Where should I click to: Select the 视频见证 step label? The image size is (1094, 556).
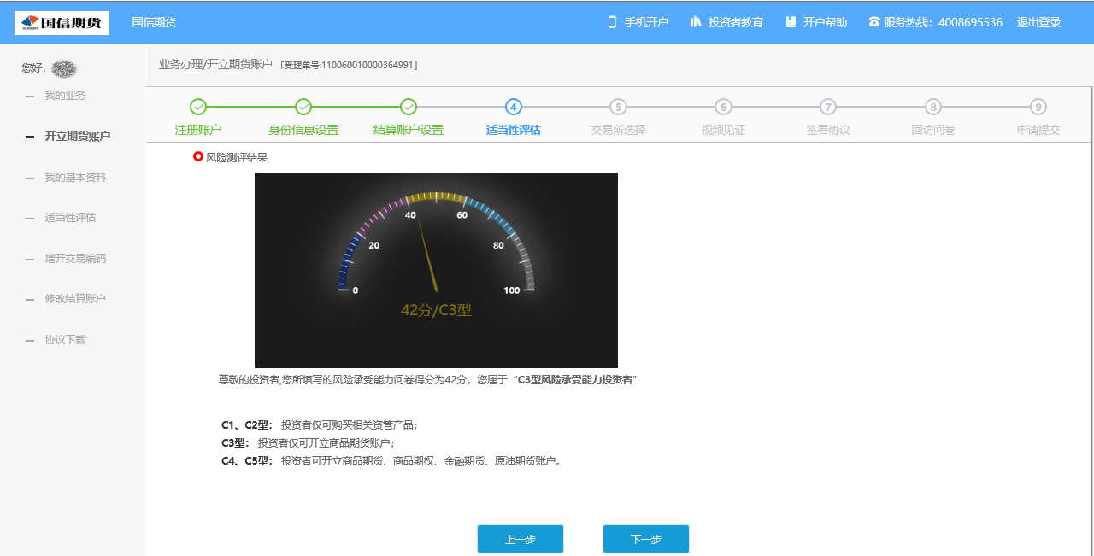723,131
